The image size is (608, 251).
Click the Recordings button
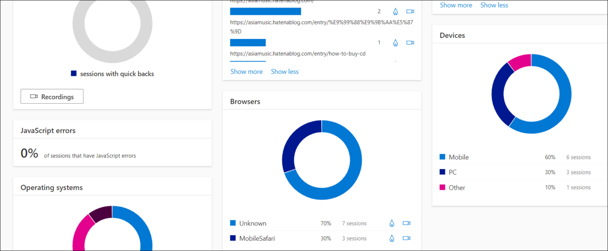[x=52, y=96]
